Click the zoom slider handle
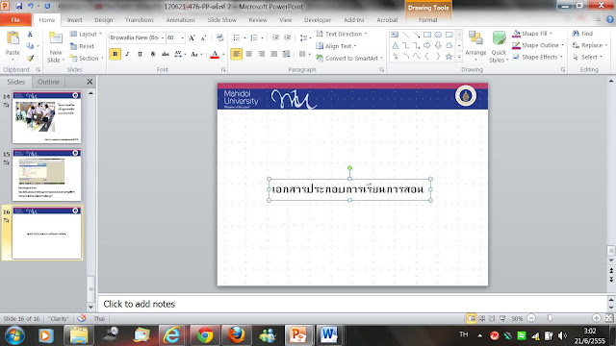The width and height of the screenshot is (616, 346). click(x=550, y=318)
